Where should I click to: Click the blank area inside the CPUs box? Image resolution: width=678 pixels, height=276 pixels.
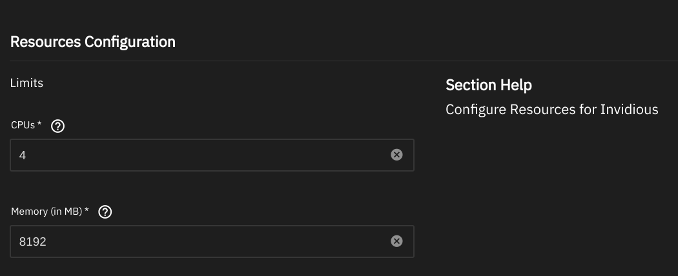(x=207, y=155)
